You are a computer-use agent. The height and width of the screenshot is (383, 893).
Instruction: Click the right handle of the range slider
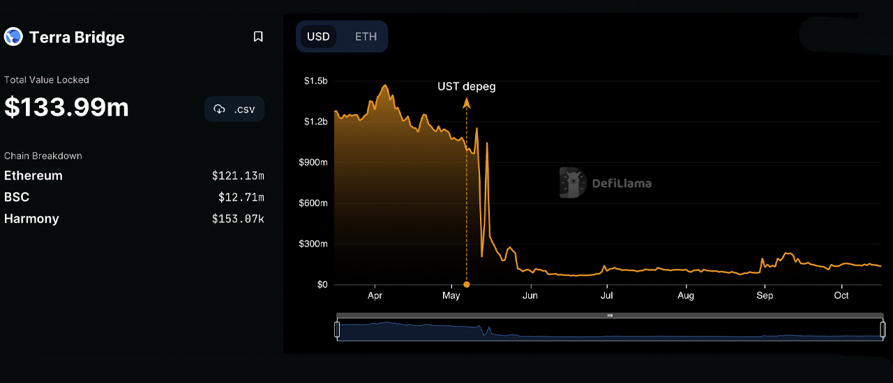click(883, 329)
